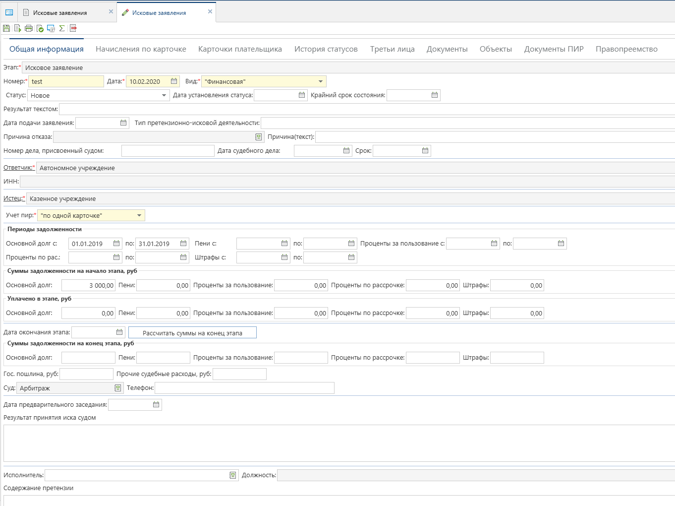Click the Гос. пошлина, руб field
Screen dimensions: 675x506
[x=87, y=374]
